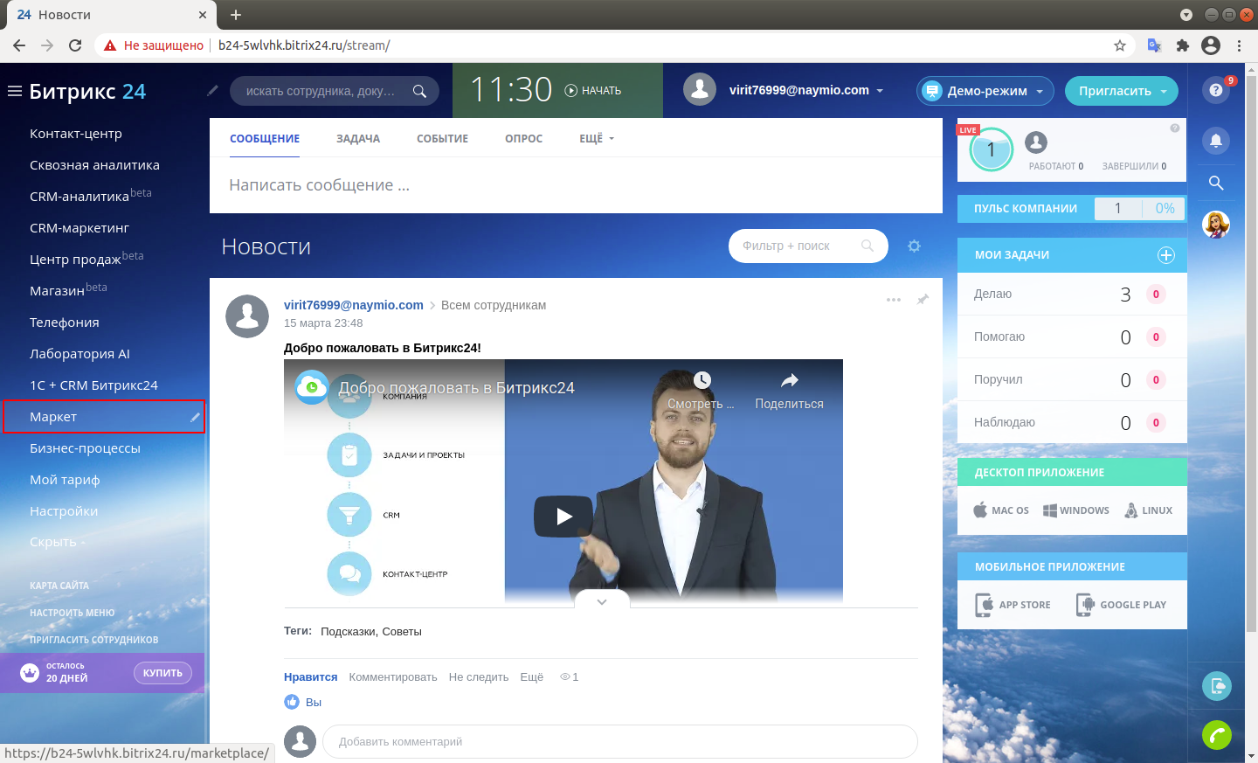1258x763 pixels.
Task: Select the СООБЩЕНИЕ tab
Action: tap(265, 139)
